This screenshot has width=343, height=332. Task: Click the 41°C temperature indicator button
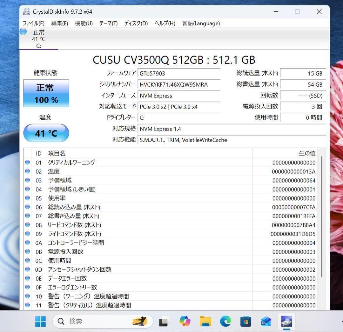click(46, 133)
